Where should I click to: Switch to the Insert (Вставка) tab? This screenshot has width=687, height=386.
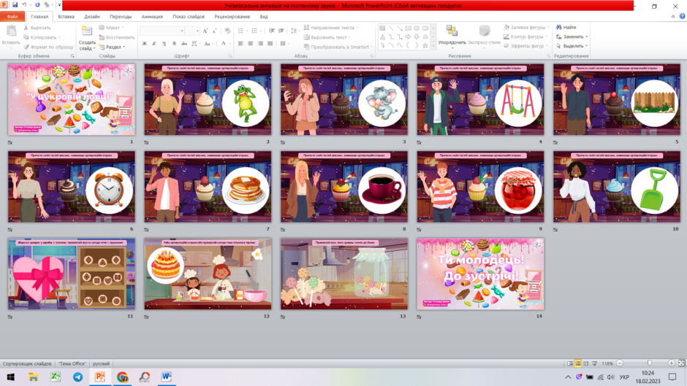67,17
